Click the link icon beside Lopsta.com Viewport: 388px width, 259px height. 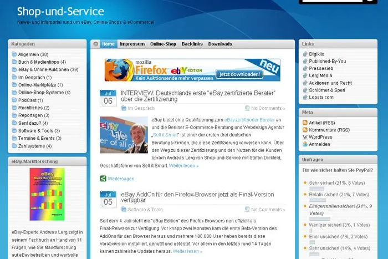(x=305, y=97)
